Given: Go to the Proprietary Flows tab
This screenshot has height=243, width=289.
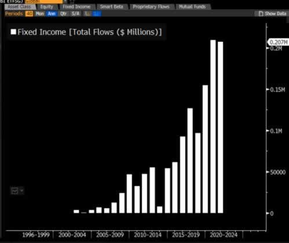Looking at the screenshot, I should coord(151,6).
